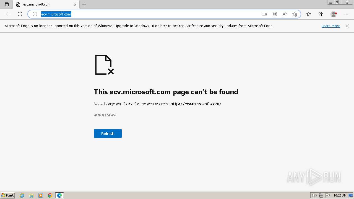This screenshot has height=199, width=354.
Task: Click the 10:28 AM taskbar clock
Action: pyautogui.click(x=340, y=195)
